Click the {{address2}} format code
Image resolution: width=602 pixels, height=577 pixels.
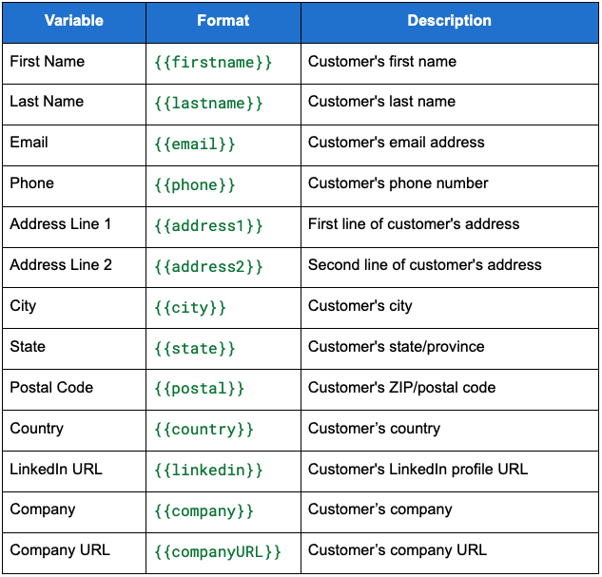[208, 267]
